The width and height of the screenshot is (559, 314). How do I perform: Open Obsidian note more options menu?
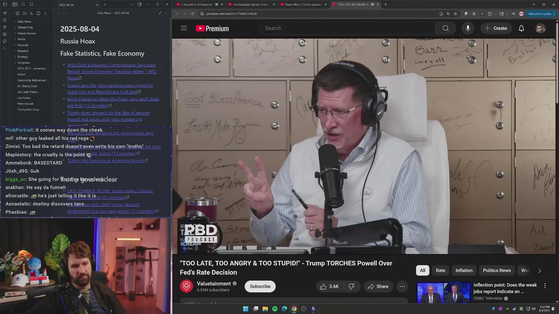pos(166,13)
